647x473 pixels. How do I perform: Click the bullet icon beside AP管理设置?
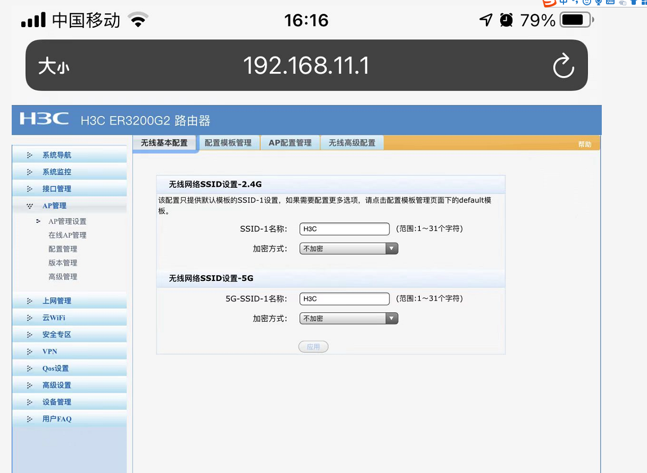pyautogui.click(x=38, y=221)
